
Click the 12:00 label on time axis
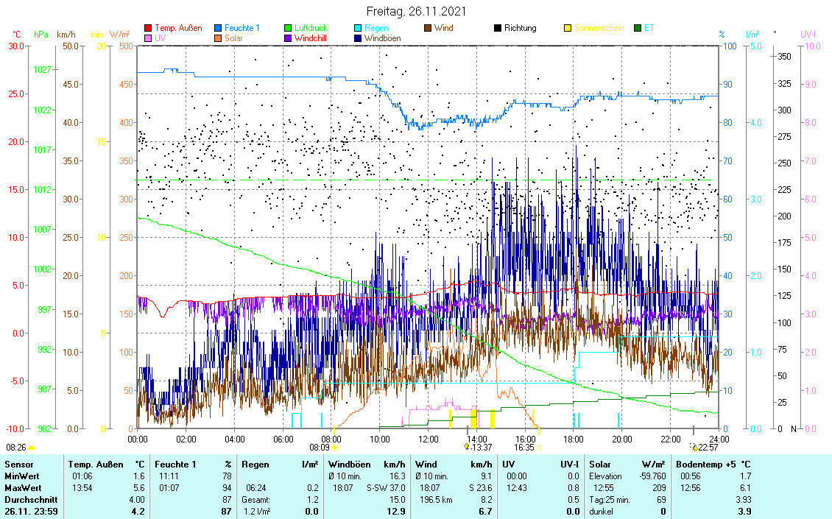(428, 439)
